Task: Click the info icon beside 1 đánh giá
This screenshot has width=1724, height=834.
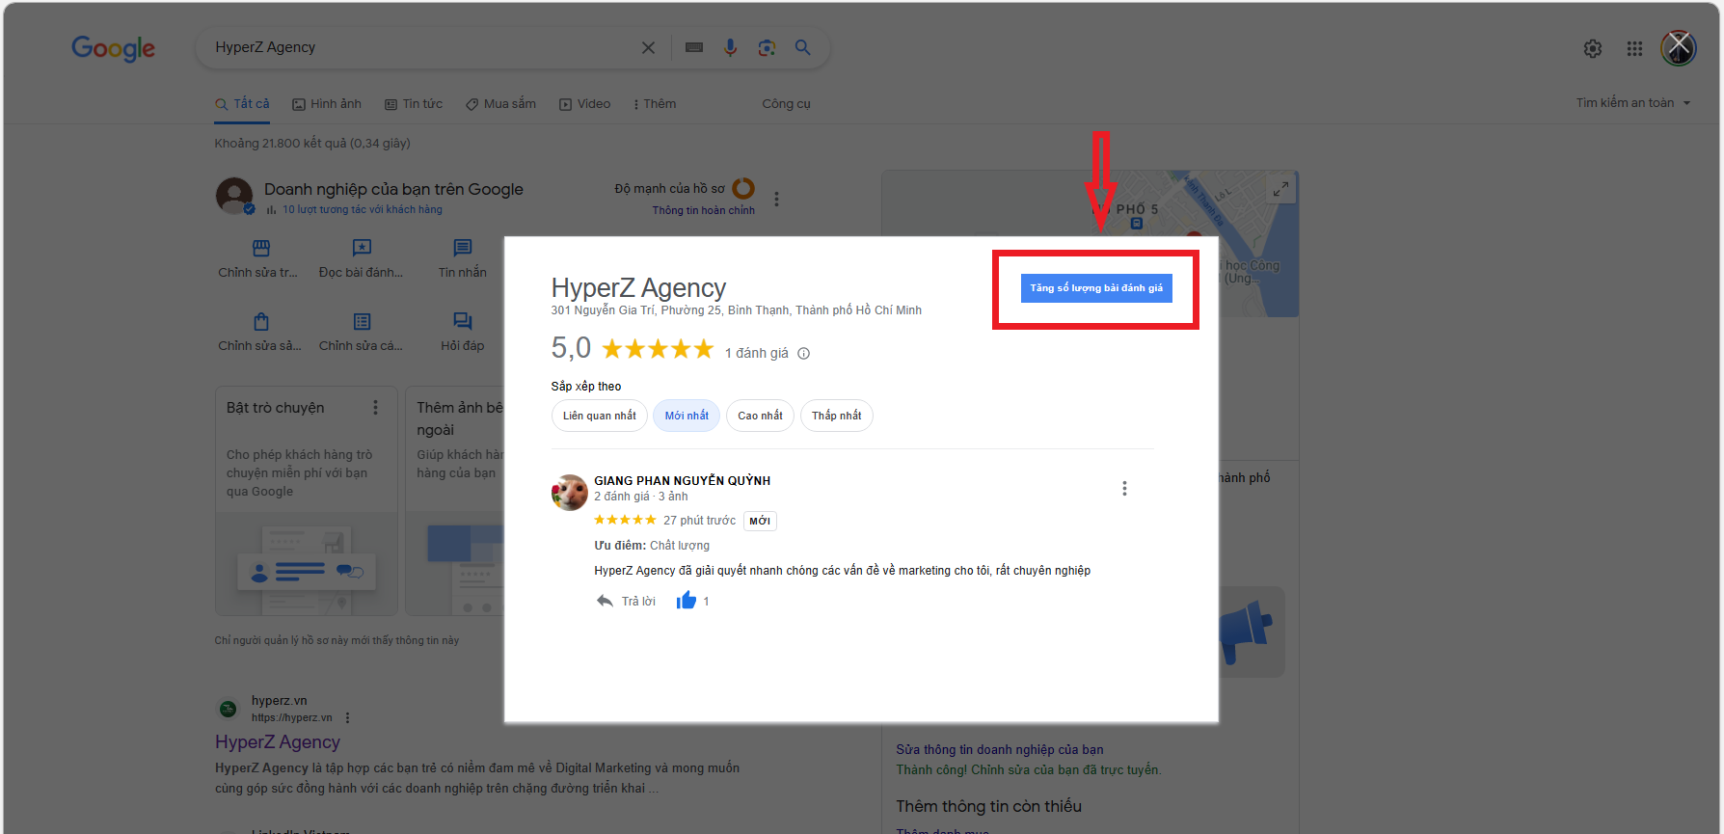Action: [x=804, y=354]
